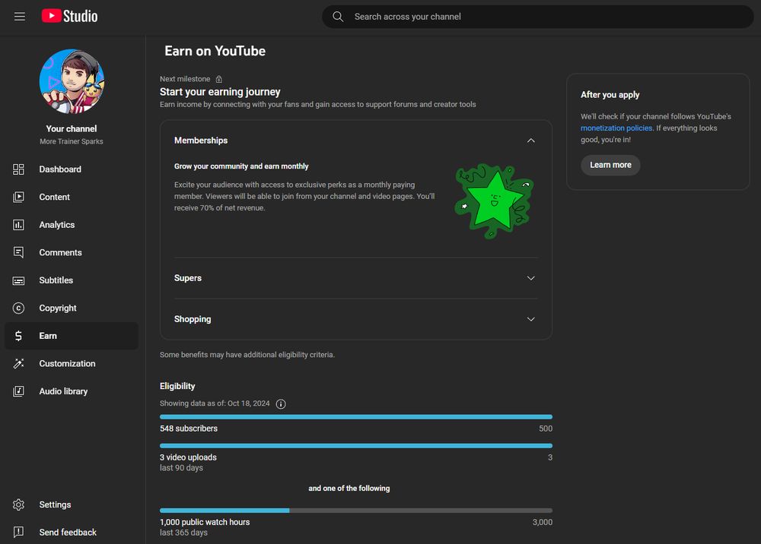Click the '3 video uploads' text

[x=188, y=457]
